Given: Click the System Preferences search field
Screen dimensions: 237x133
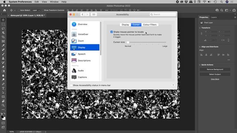Looking at the screenshot, I should point(163,14).
